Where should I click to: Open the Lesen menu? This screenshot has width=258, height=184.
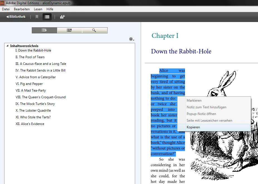coord(38,9)
